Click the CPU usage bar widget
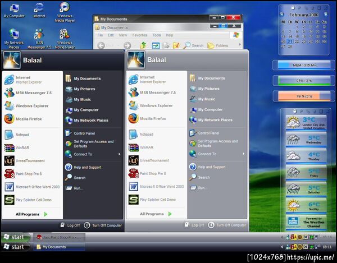This screenshot has width=337, height=263. (304, 81)
